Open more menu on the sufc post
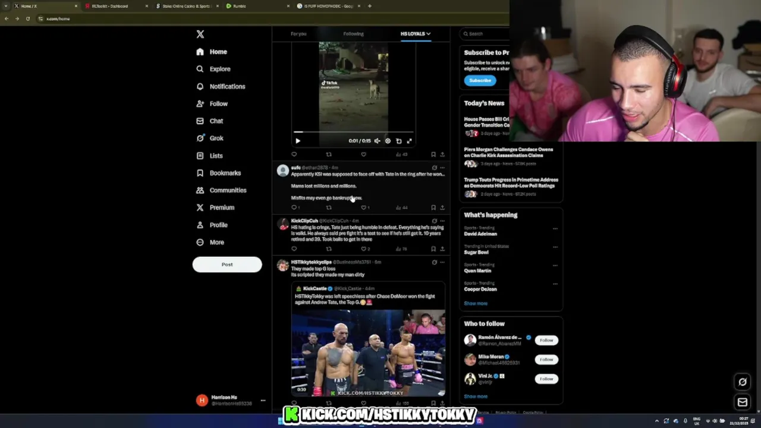The height and width of the screenshot is (428, 761). pyautogui.click(x=442, y=168)
